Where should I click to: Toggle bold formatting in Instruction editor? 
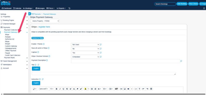tap(56, 89)
